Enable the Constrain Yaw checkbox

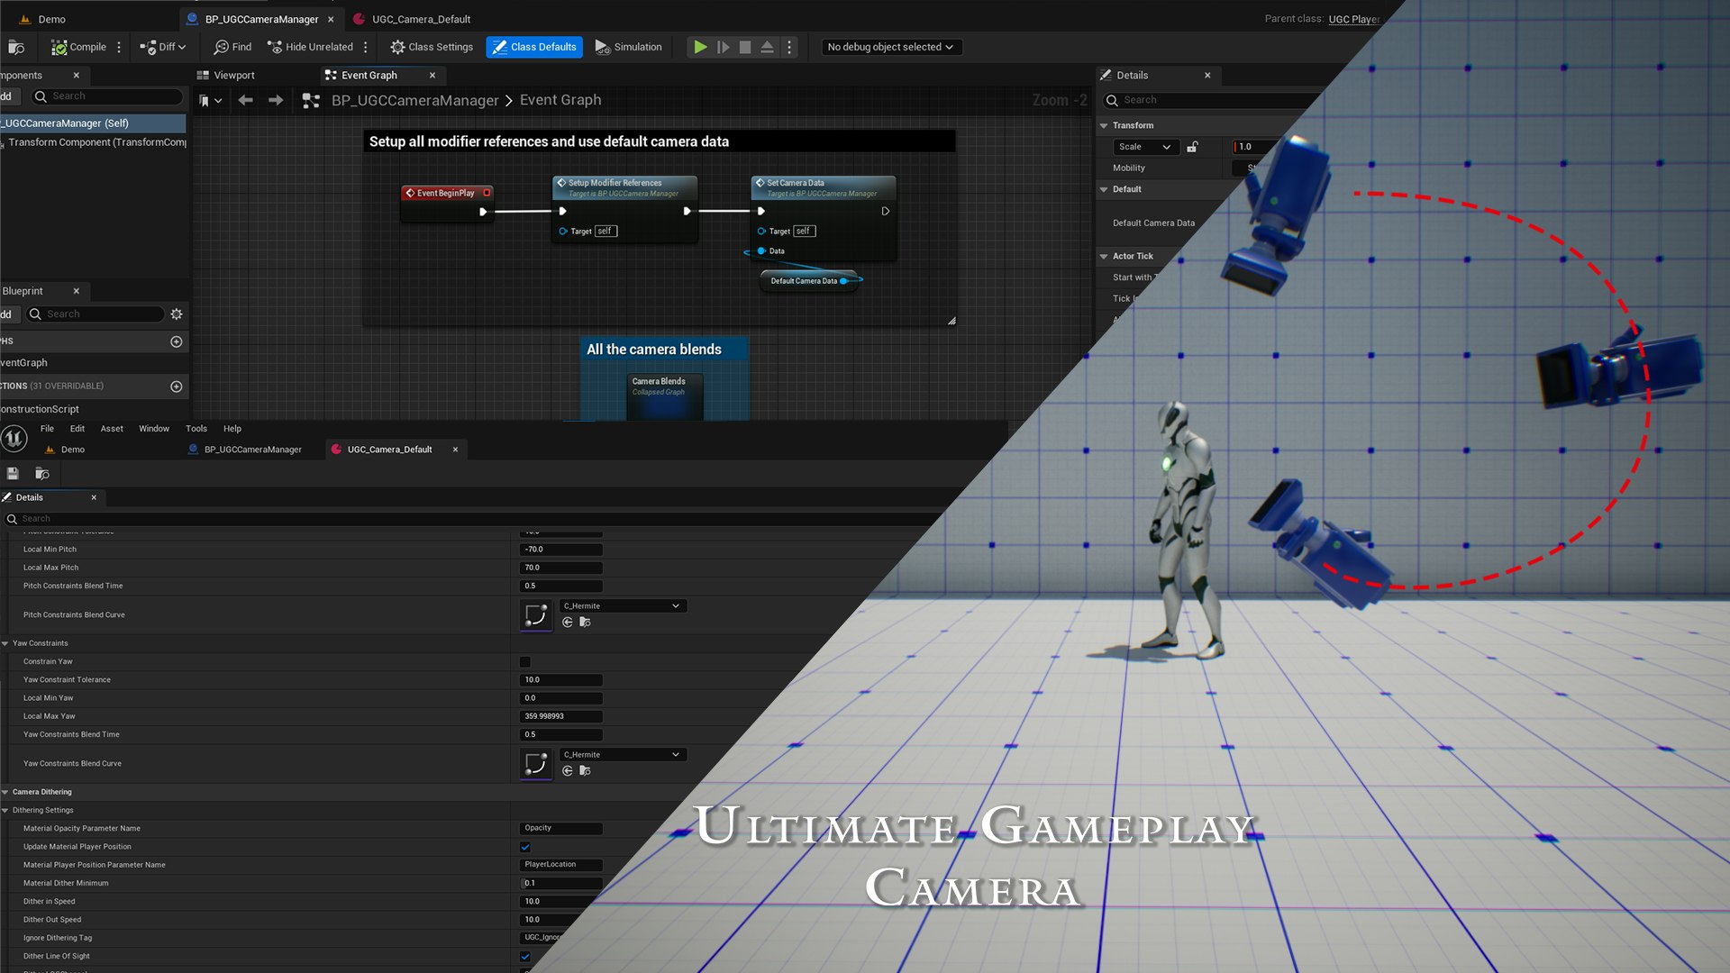(x=525, y=661)
